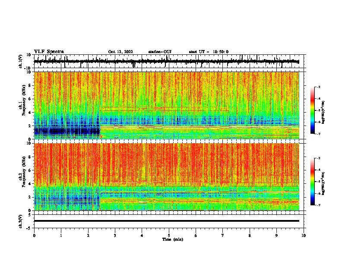The image size is (342, 264).
Task: Click the ch.3 flat voltage trace
Action: tap(167, 221)
